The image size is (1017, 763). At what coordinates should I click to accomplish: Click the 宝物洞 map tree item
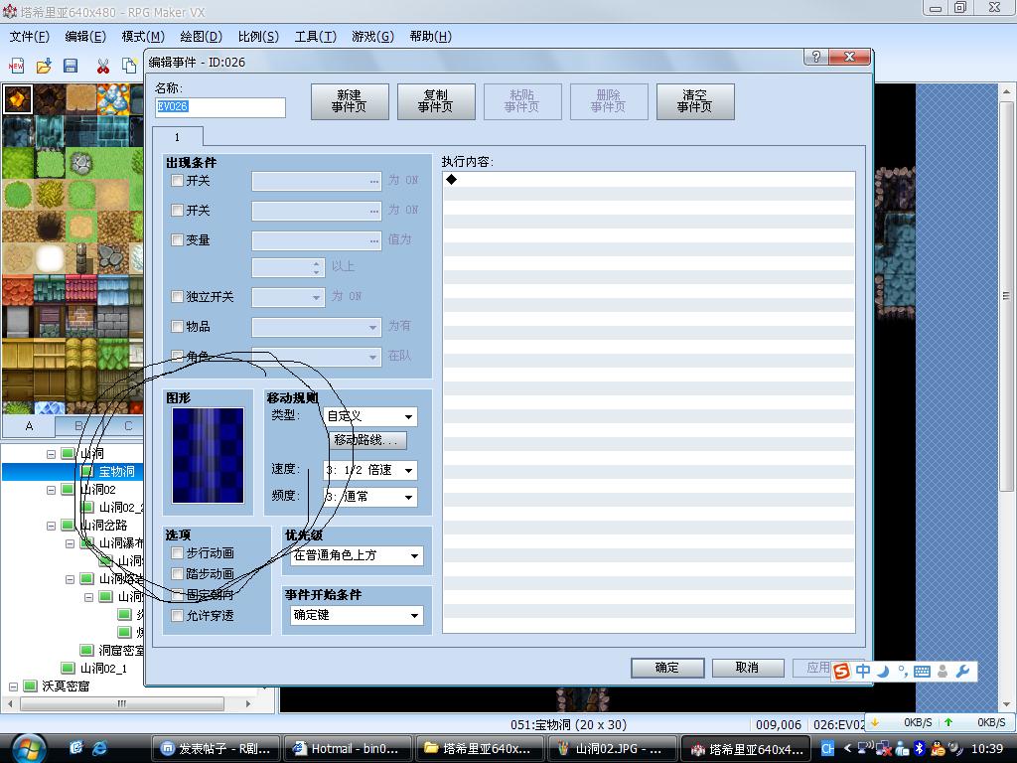117,472
